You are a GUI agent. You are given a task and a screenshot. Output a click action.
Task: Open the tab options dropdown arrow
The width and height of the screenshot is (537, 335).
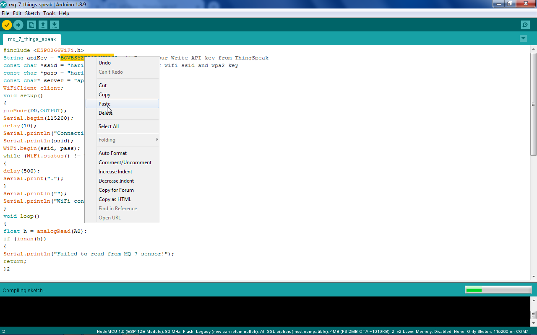tap(523, 39)
